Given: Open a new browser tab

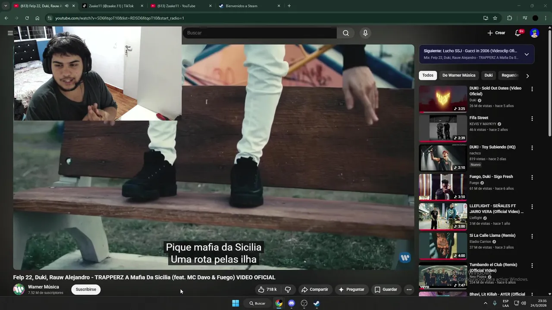Looking at the screenshot, I should 289,6.
